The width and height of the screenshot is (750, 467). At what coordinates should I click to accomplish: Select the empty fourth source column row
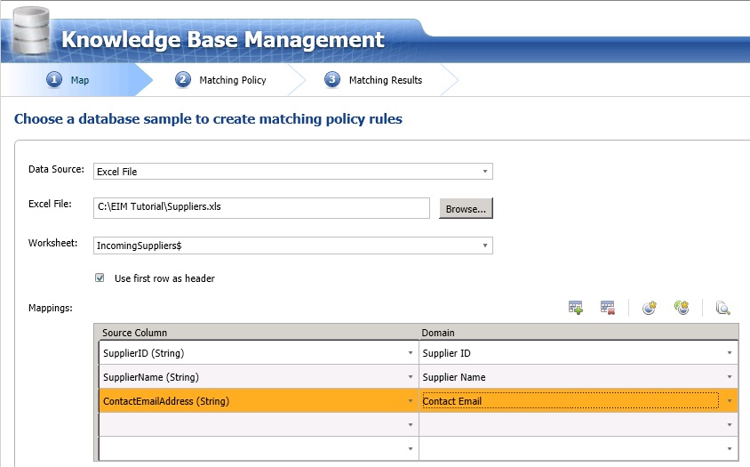251,425
